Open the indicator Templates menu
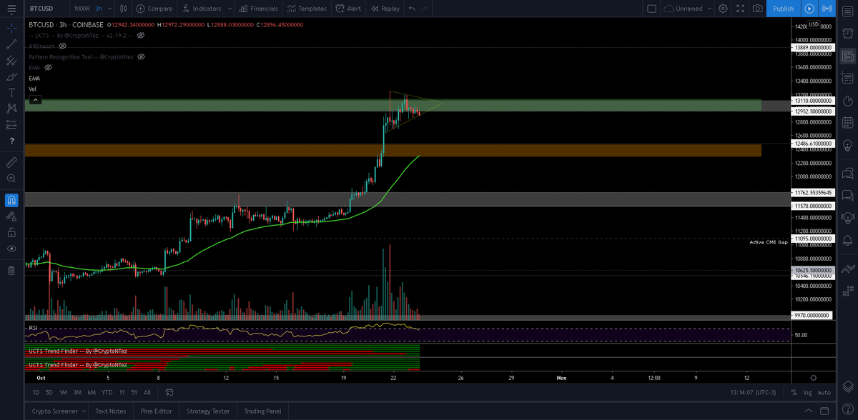This screenshot has width=858, height=420. click(x=307, y=9)
